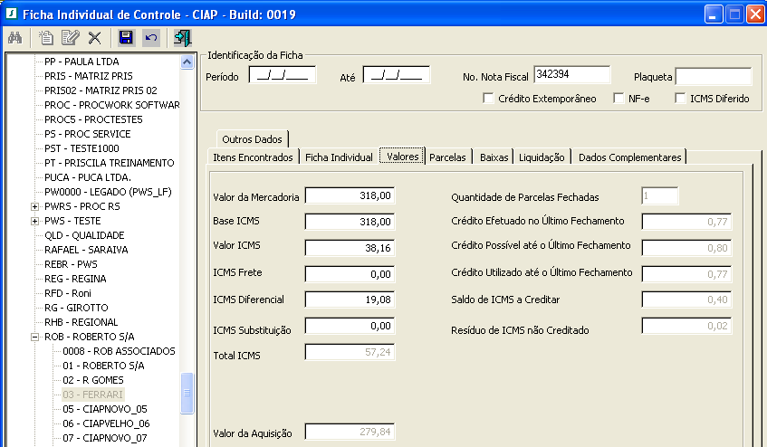Click the Valor da Mercadoria field
The image size is (767, 447).
[x=350, y=195]
